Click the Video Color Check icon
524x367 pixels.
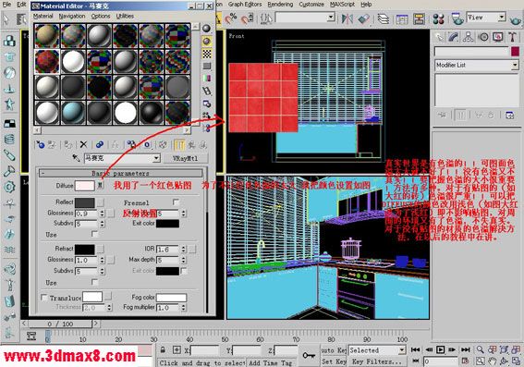click(207, 79)
